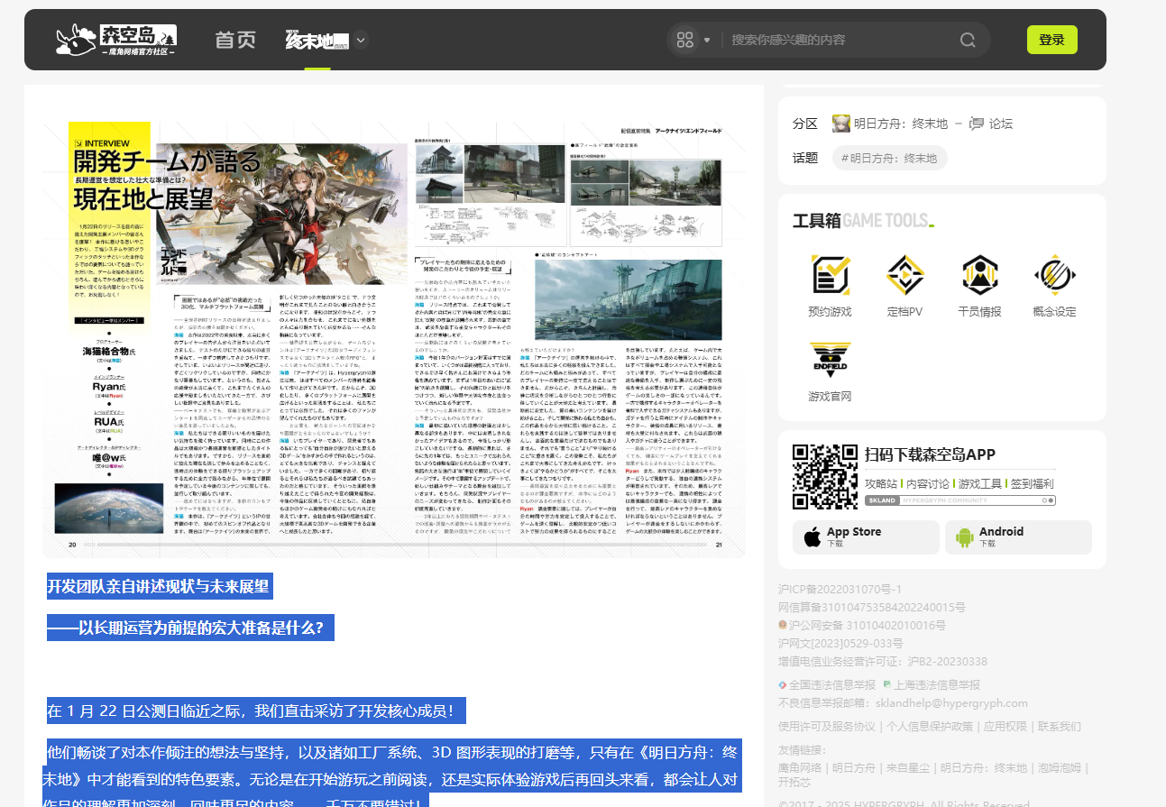
Task: Click the search magnifier icon
Action: [x=968, y=40]
